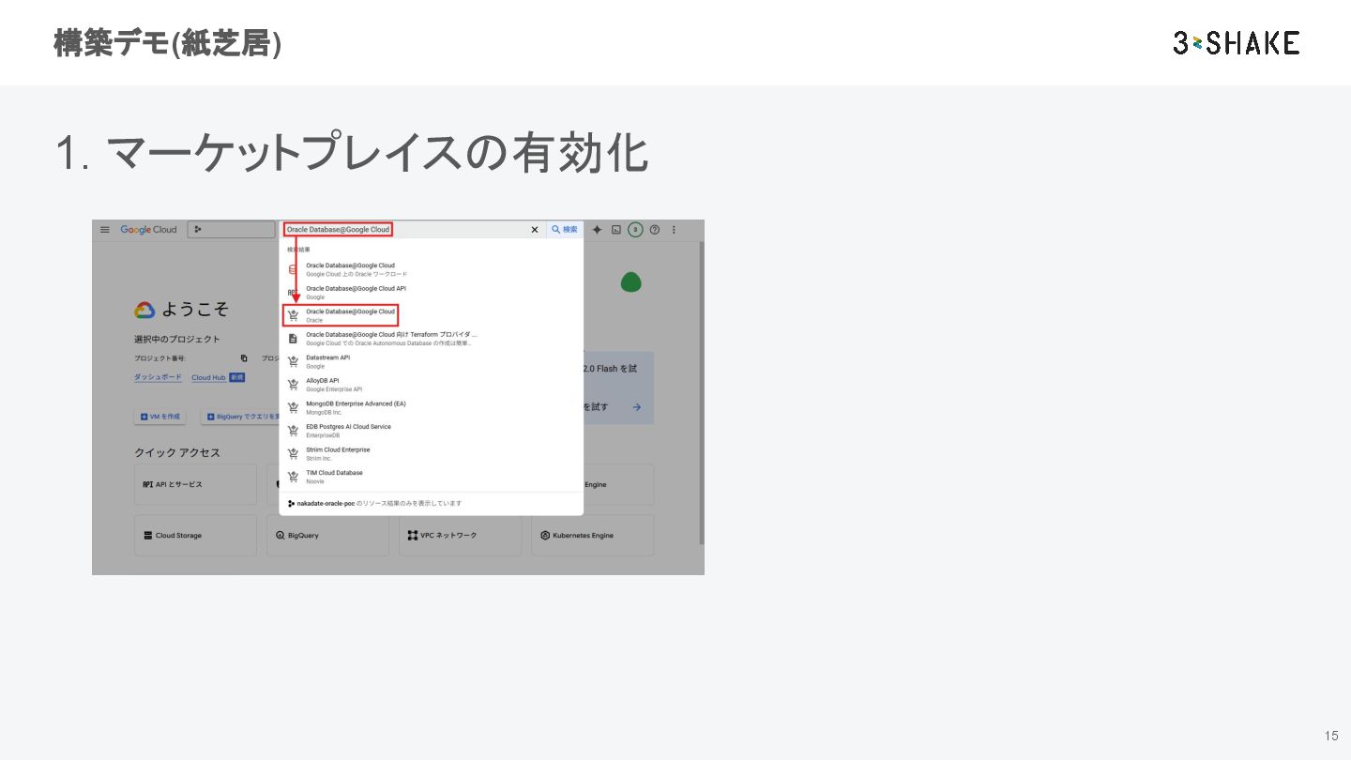Click the green account avatar
The height and width of the screenshot is (760, 1351).
click(631, 281)
